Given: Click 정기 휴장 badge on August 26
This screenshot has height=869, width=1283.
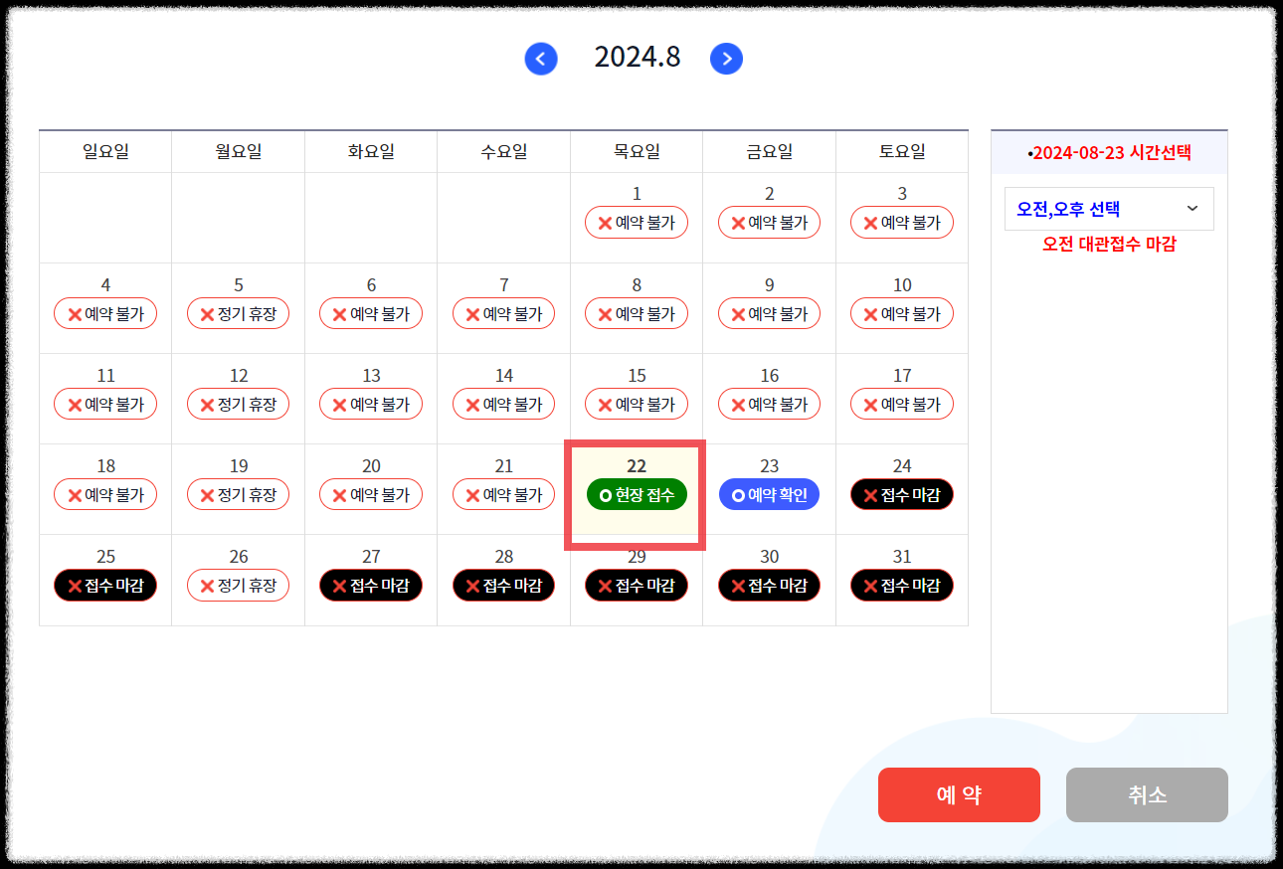Looking at the screenshot, I should click(239, 586).
